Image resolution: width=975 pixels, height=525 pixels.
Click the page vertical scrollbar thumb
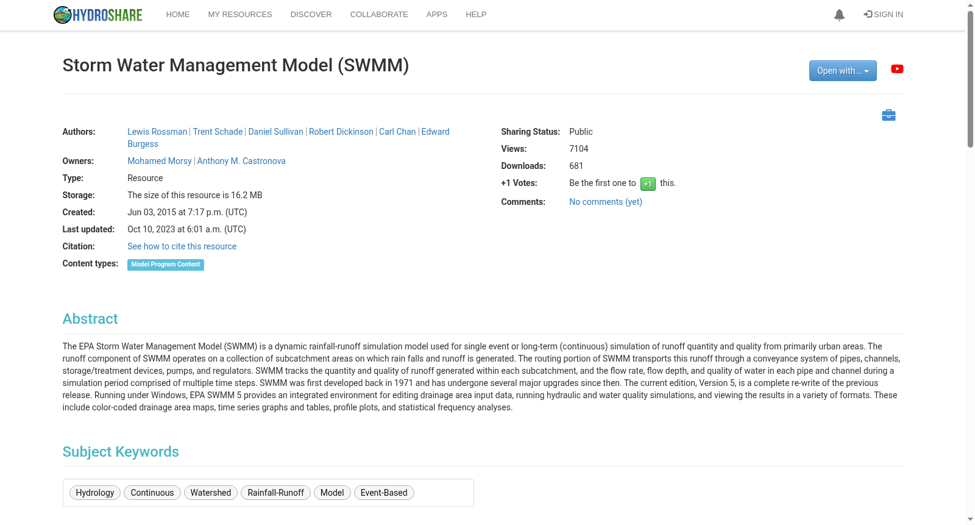click(x=970, y=79)
